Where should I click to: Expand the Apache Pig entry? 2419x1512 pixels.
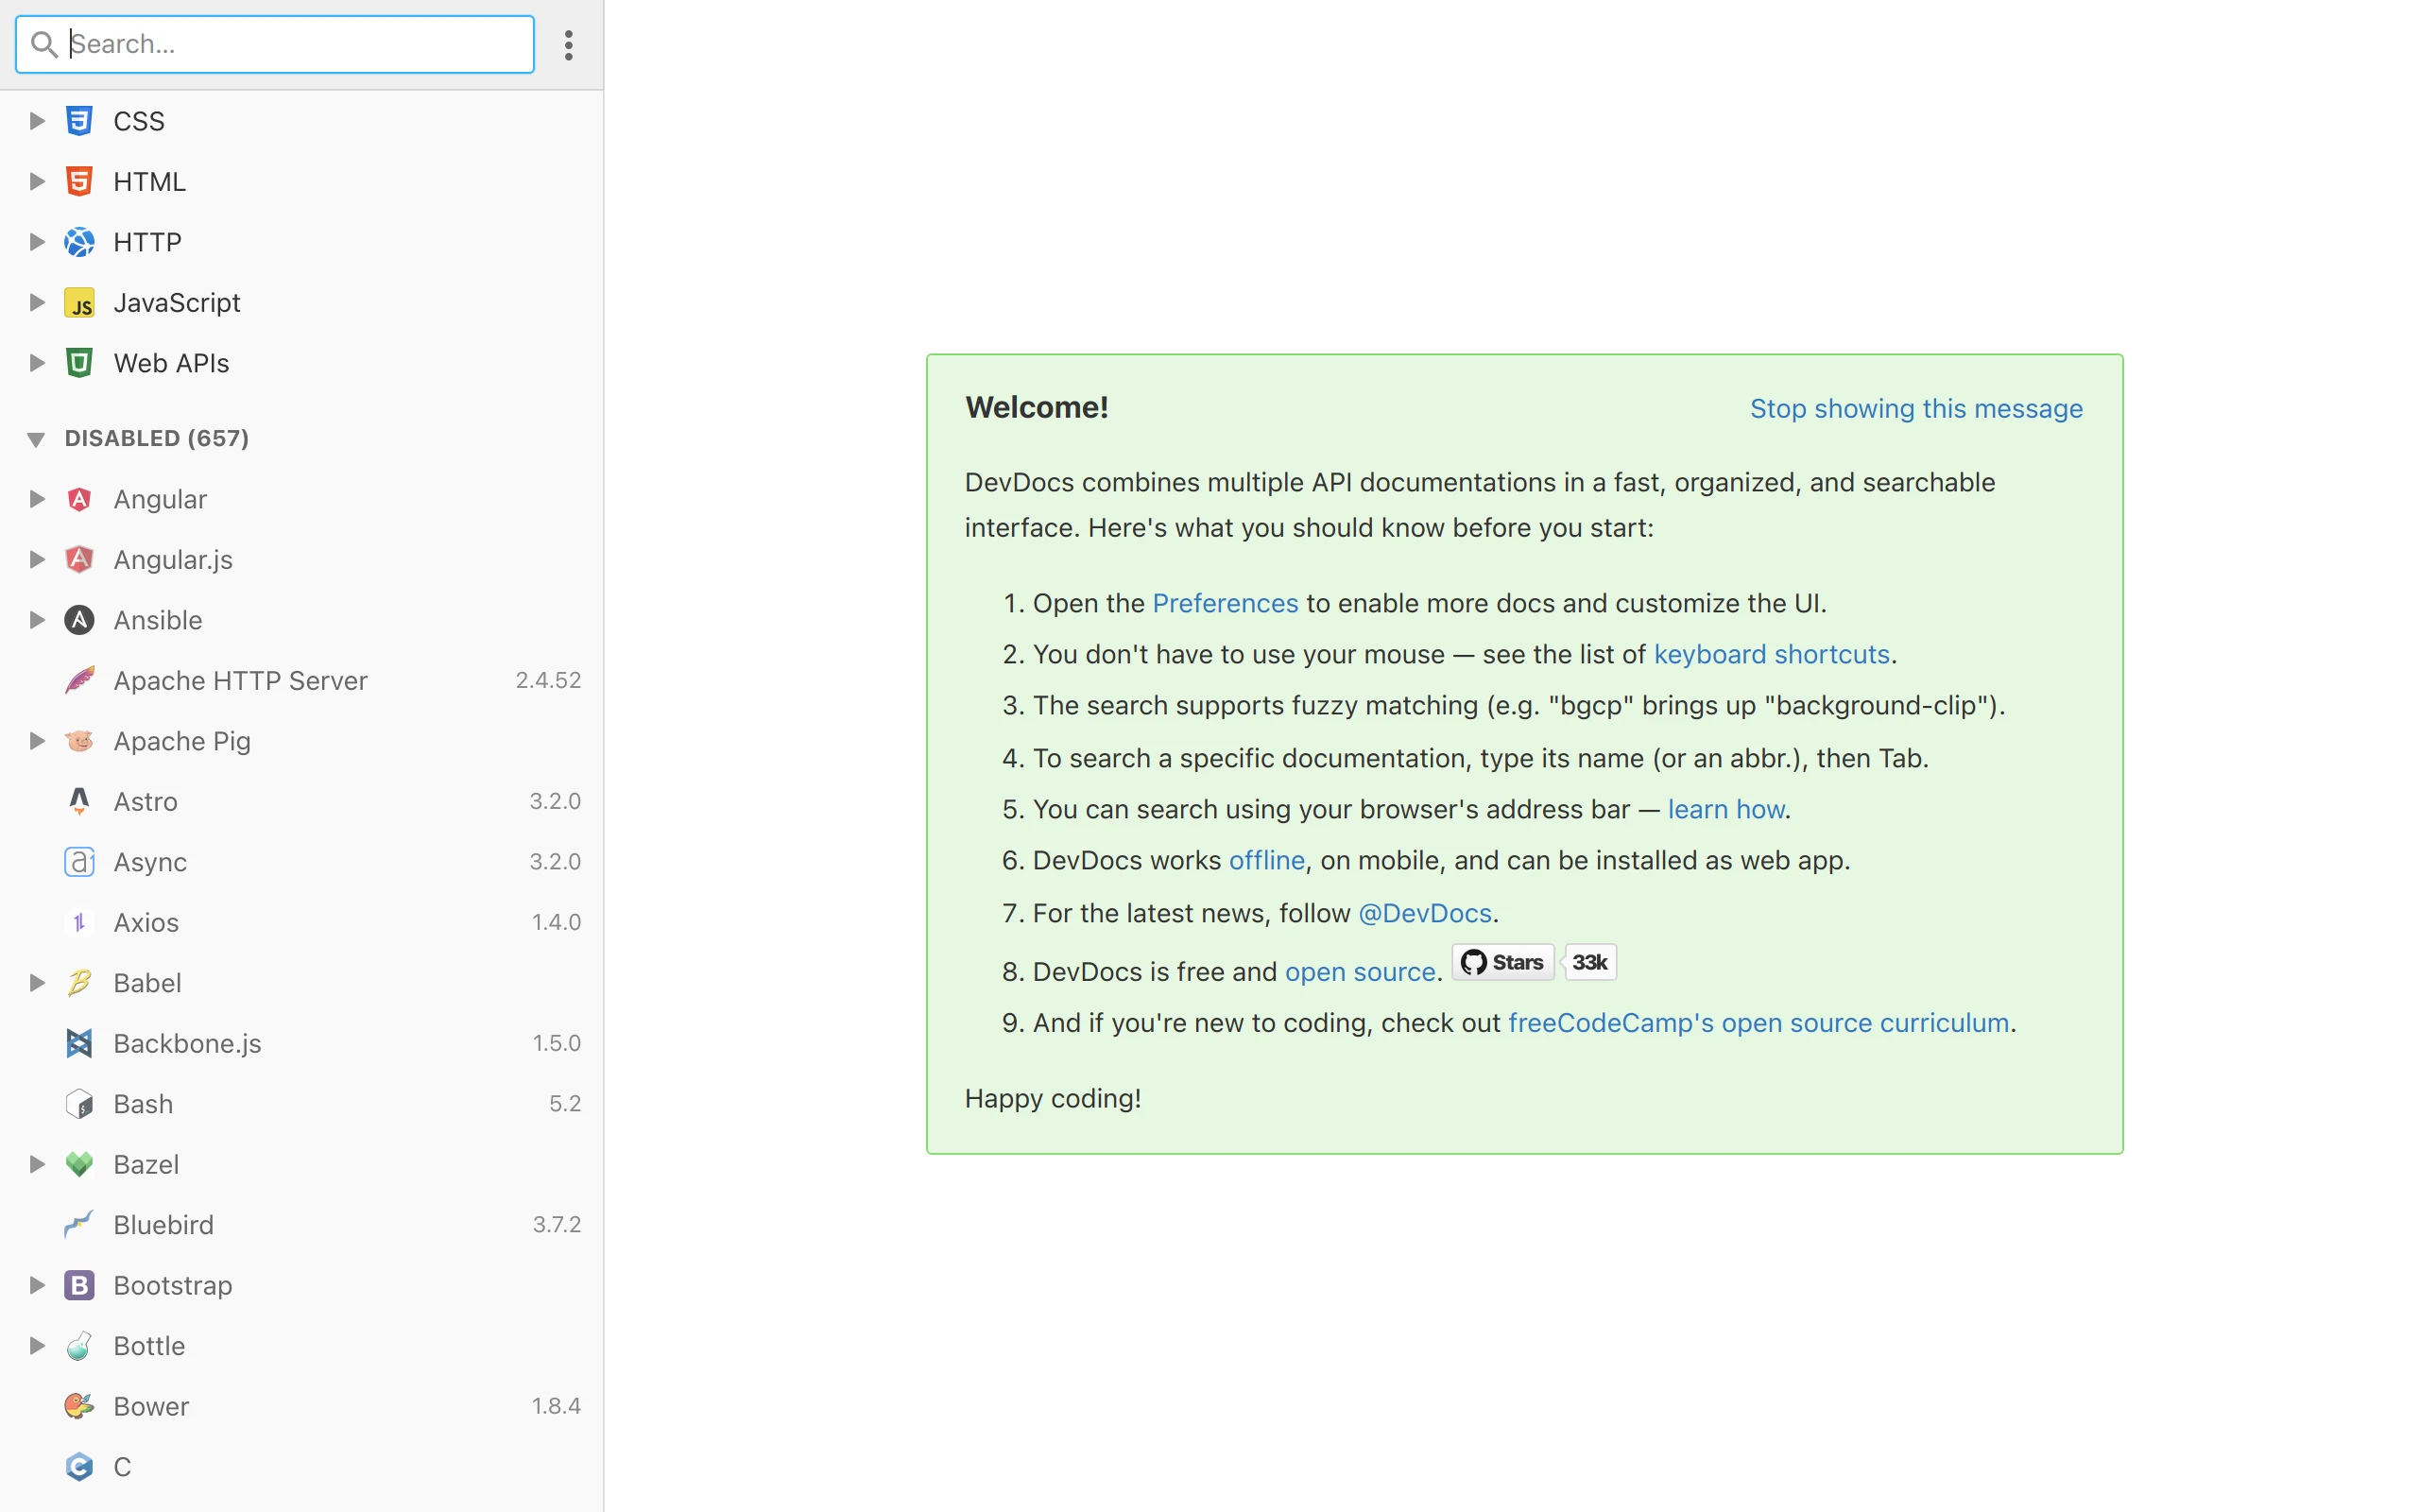coord(37,740)
